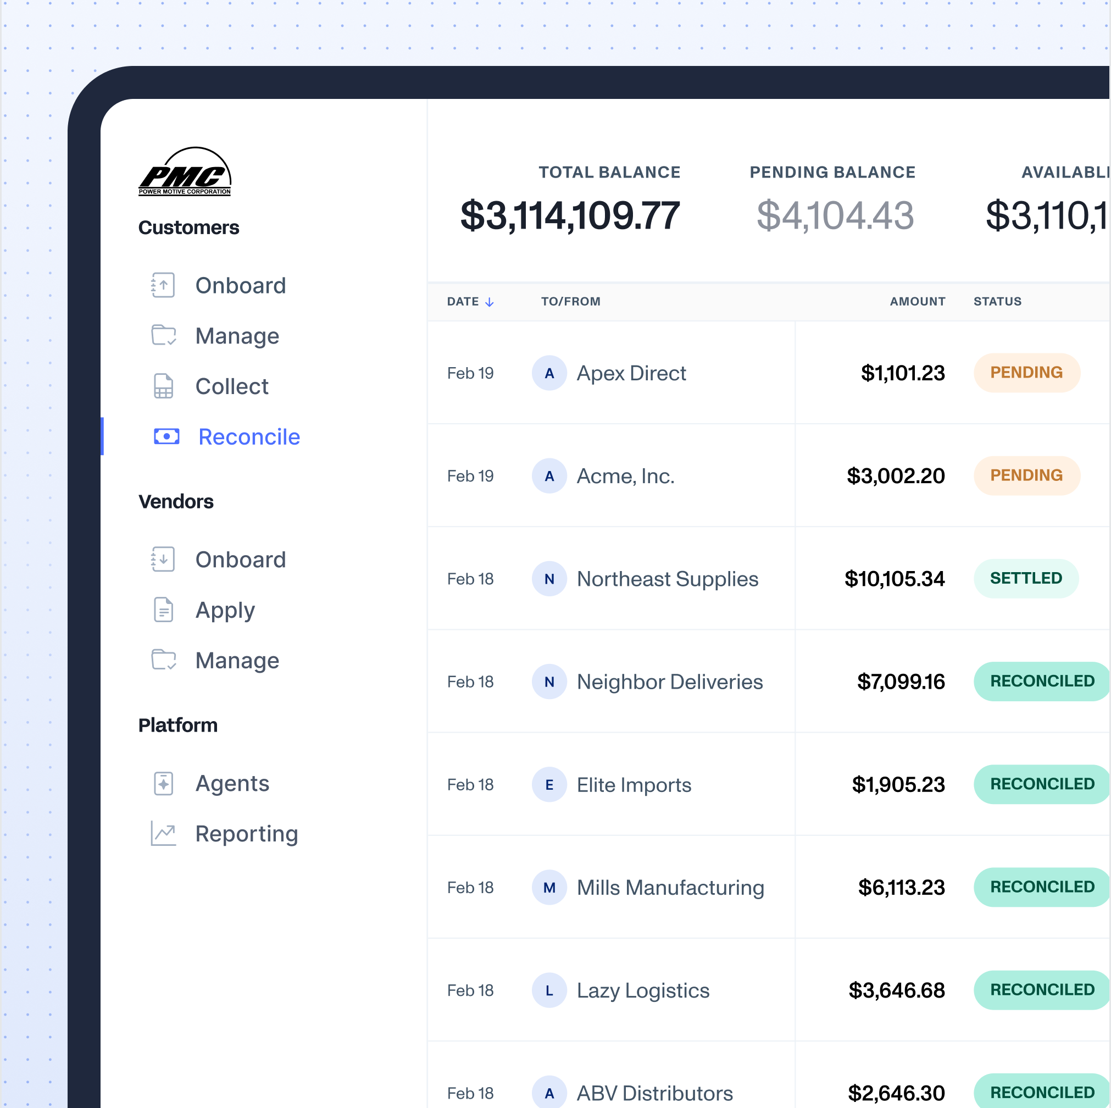Select the ABV Distributors name

click(655, 1094)
